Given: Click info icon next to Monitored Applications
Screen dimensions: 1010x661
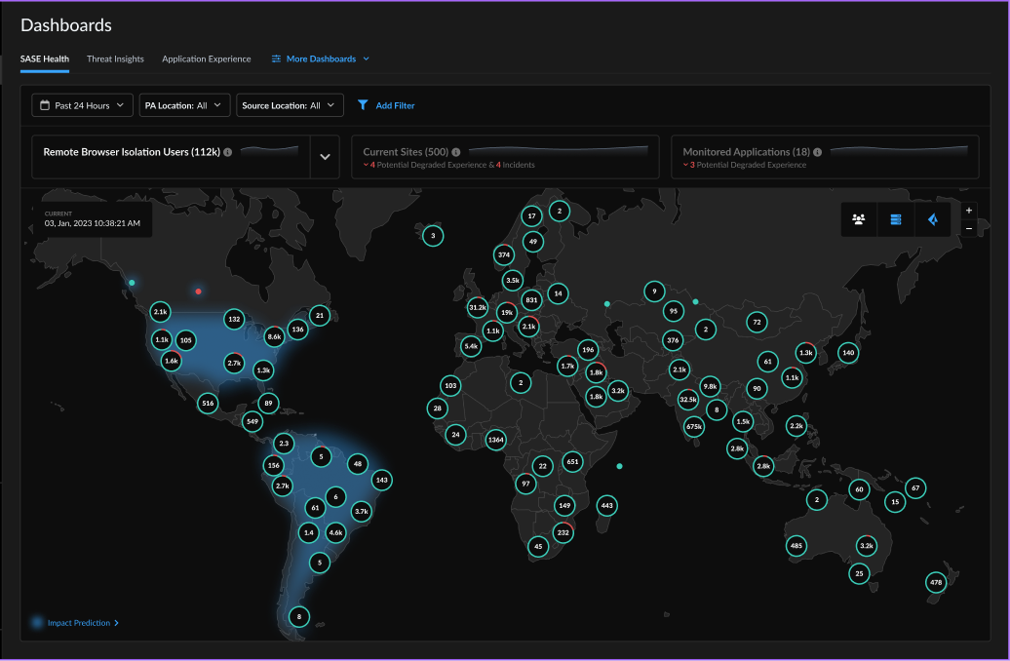Looking at the screenshot, I should click(x=818, y=152).
